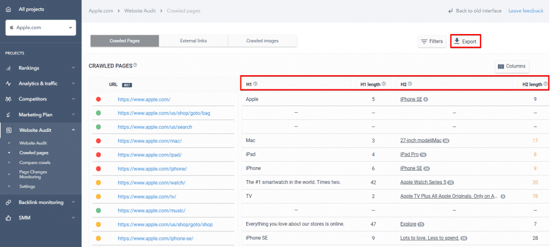The image size is (551, 247).
Task: Click the Apple logo in project selector
Action: pos(11,27)
